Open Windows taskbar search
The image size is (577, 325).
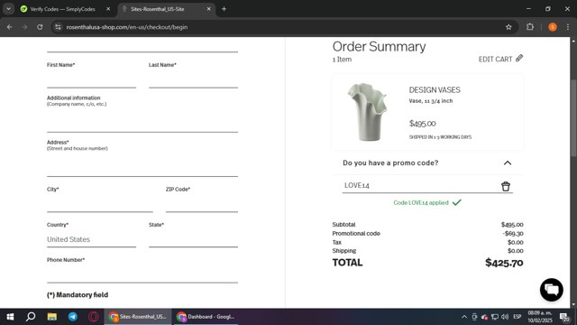click(31, 317)
